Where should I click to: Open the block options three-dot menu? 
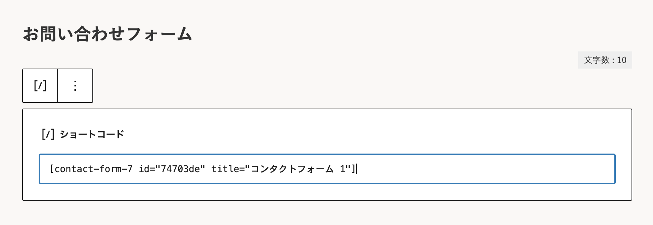(x=75, y=86)
